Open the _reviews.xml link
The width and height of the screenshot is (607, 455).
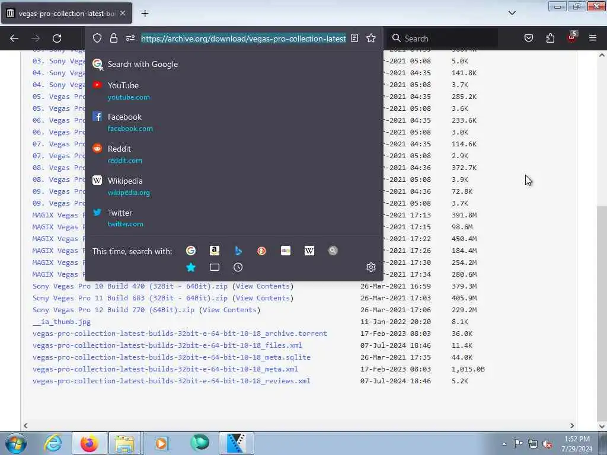tap(171, 381)
